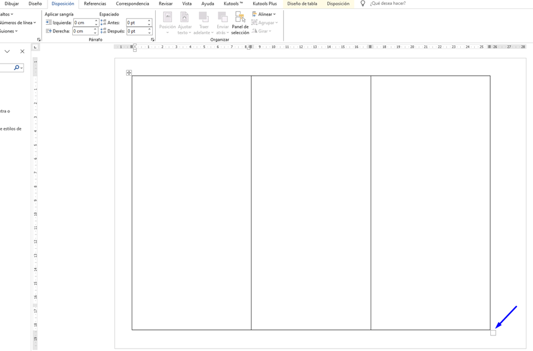
Task: Open the Kutools ™ tab
Action: tap(233, 4)
